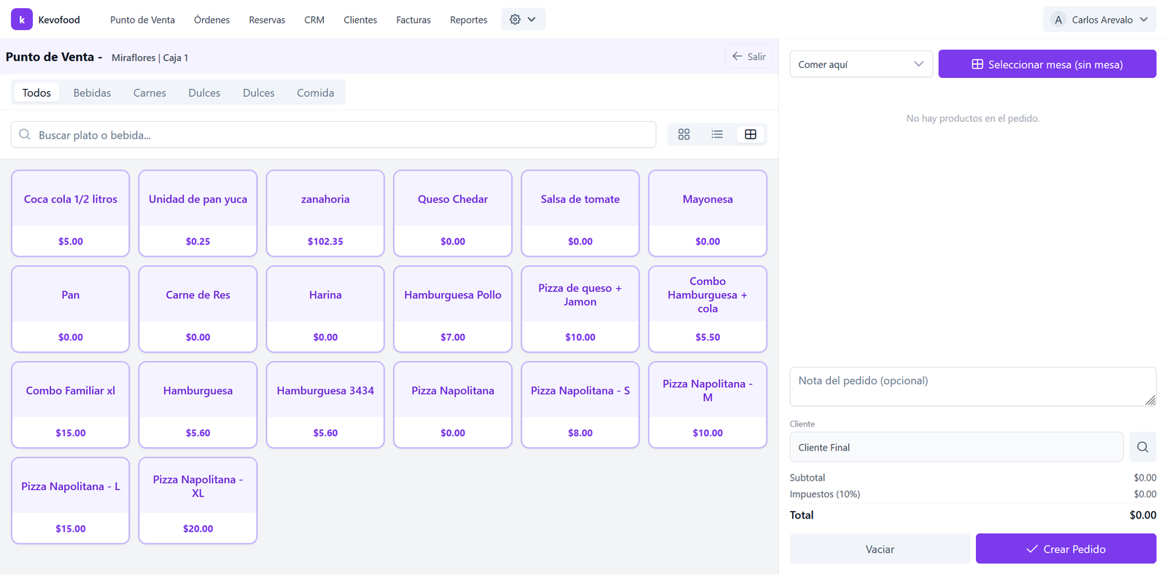The image size is (1167, 579).
Task: Open the Facturas menu item
Action: tap(414, 20)
